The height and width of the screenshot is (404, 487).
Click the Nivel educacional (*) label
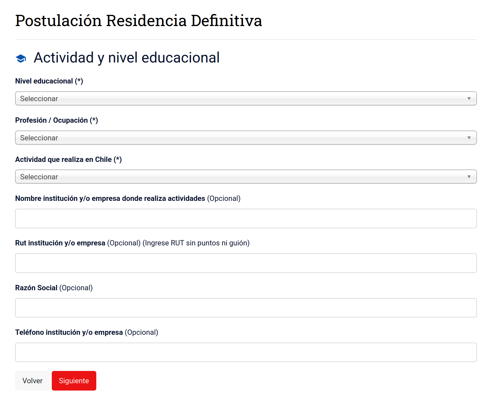49,81
